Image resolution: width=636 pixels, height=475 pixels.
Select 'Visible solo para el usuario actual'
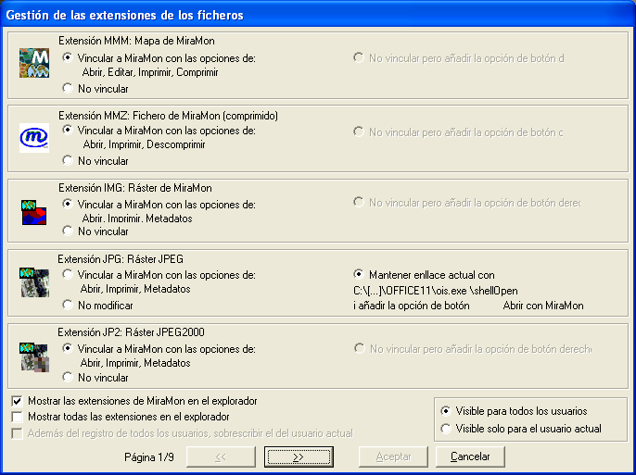(446, 429)
